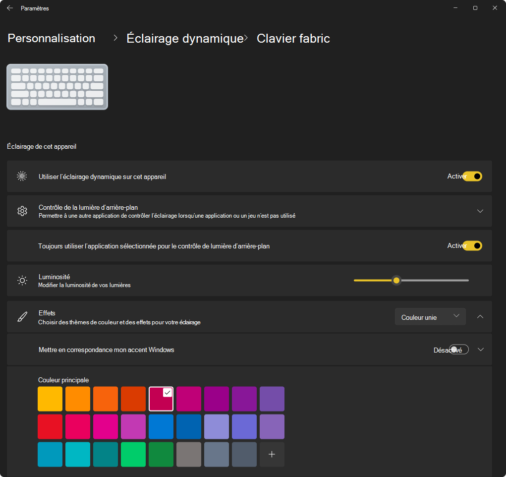
Task: Click the Clavier fabric breadcrumb title
Action: [293, 38]
